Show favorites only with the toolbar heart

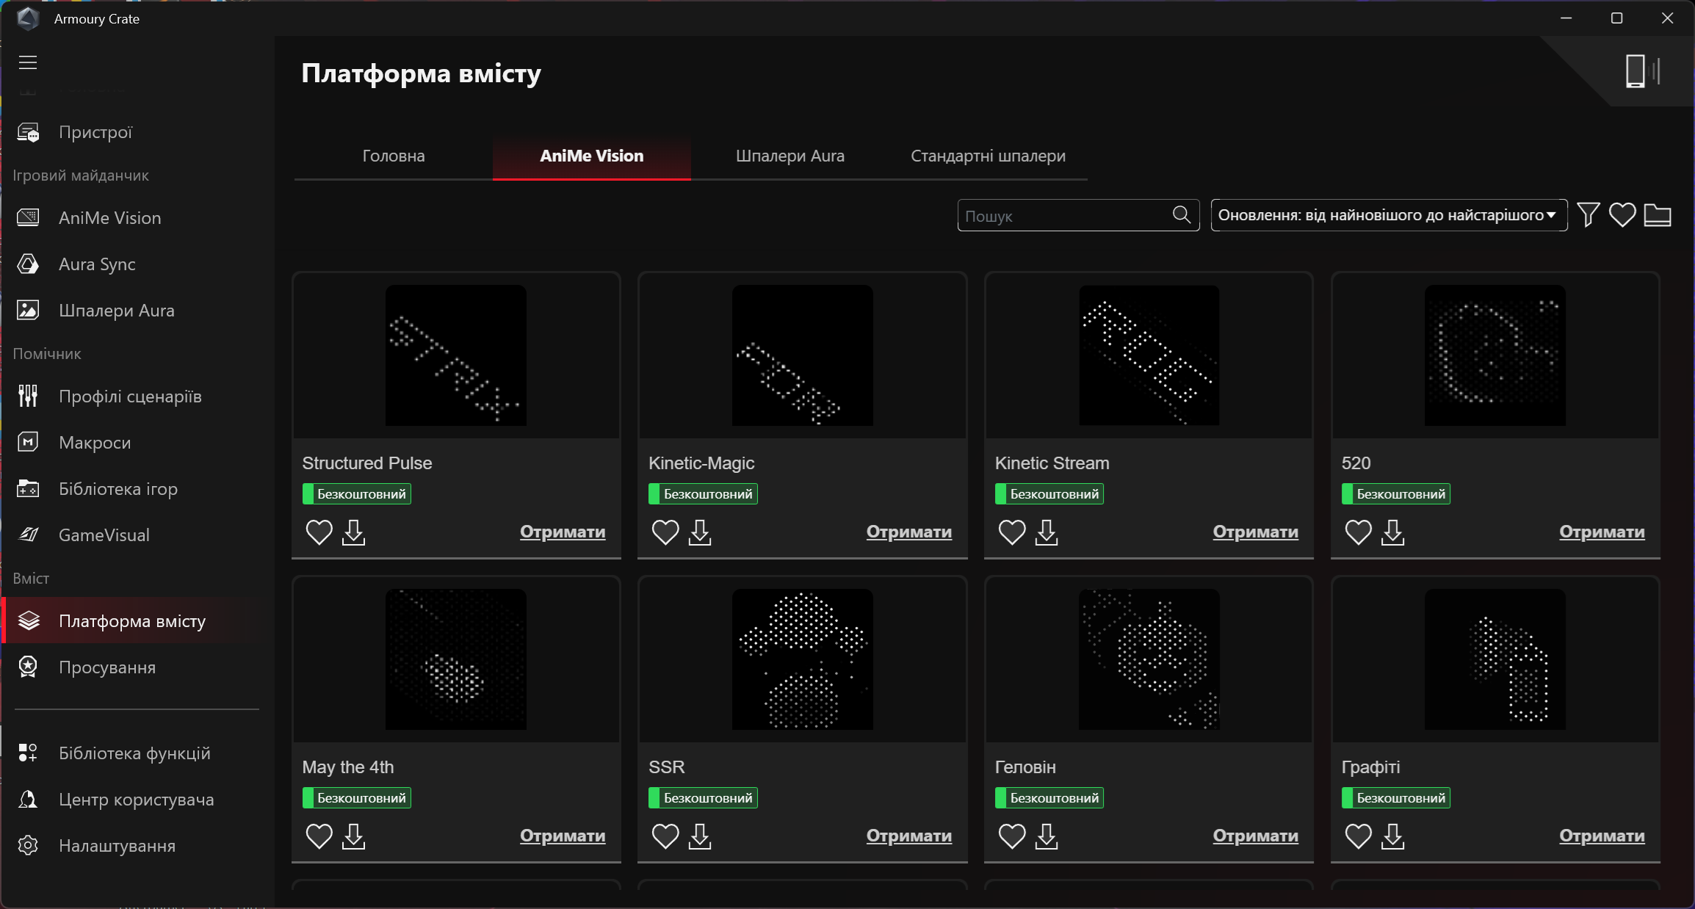(1622, 215)
